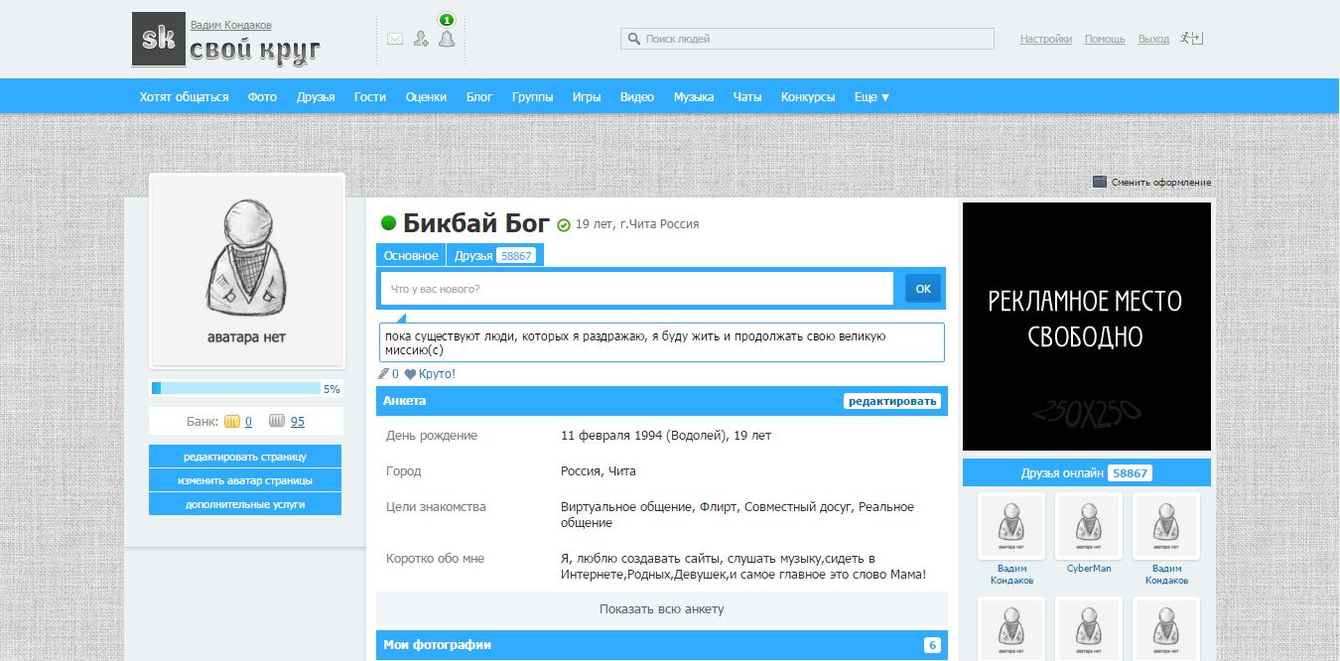Click OK to post status
Image resolution: width=1340 pixels, height=661 pixels.
tap(923, 288)
